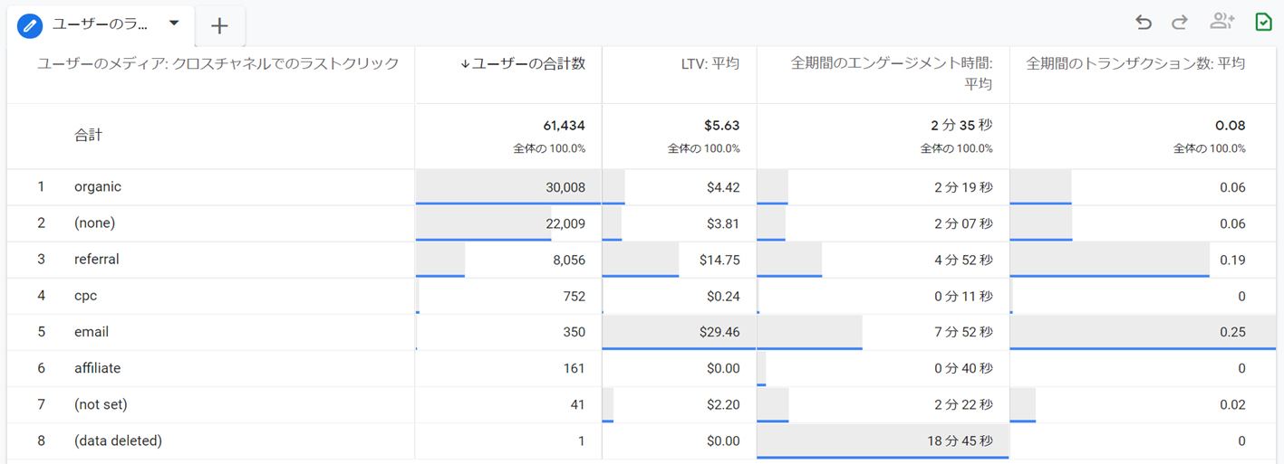Viewport: 1284px width, 464px height.
Task: Sort by 全期間のトランザクション数 column header
Action: [x=1134, y=63]
